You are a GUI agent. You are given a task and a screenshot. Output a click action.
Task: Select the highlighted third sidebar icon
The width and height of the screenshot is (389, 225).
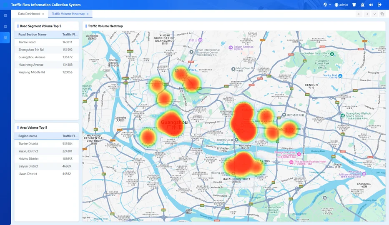click(x=5, y=37)
